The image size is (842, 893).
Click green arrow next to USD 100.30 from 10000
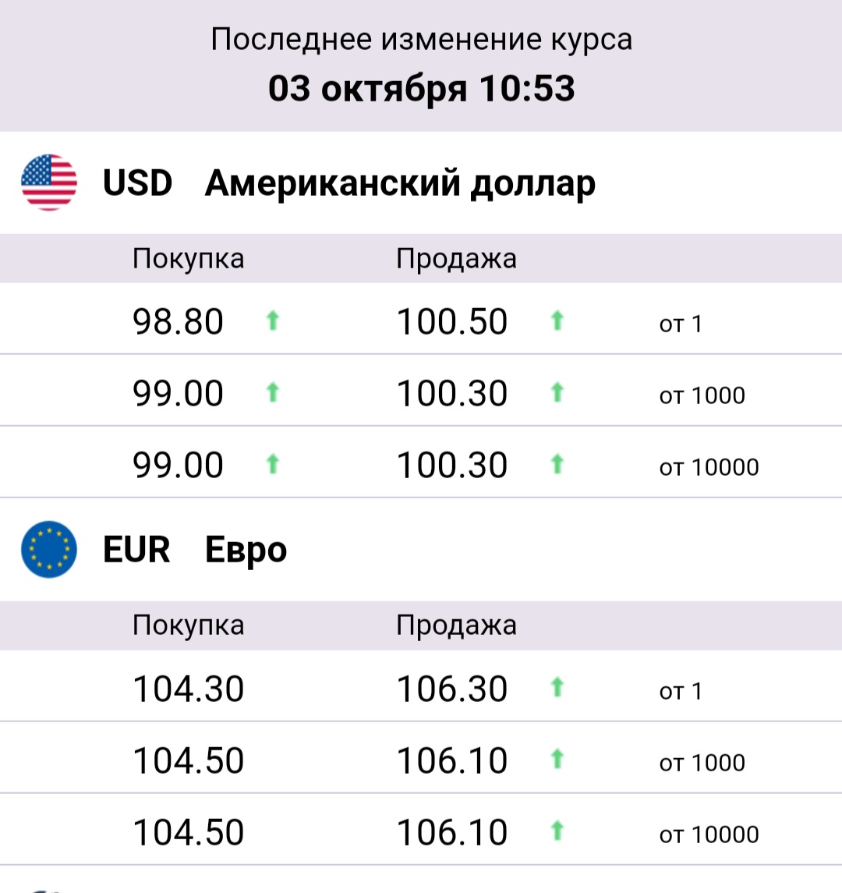(557, 464)
